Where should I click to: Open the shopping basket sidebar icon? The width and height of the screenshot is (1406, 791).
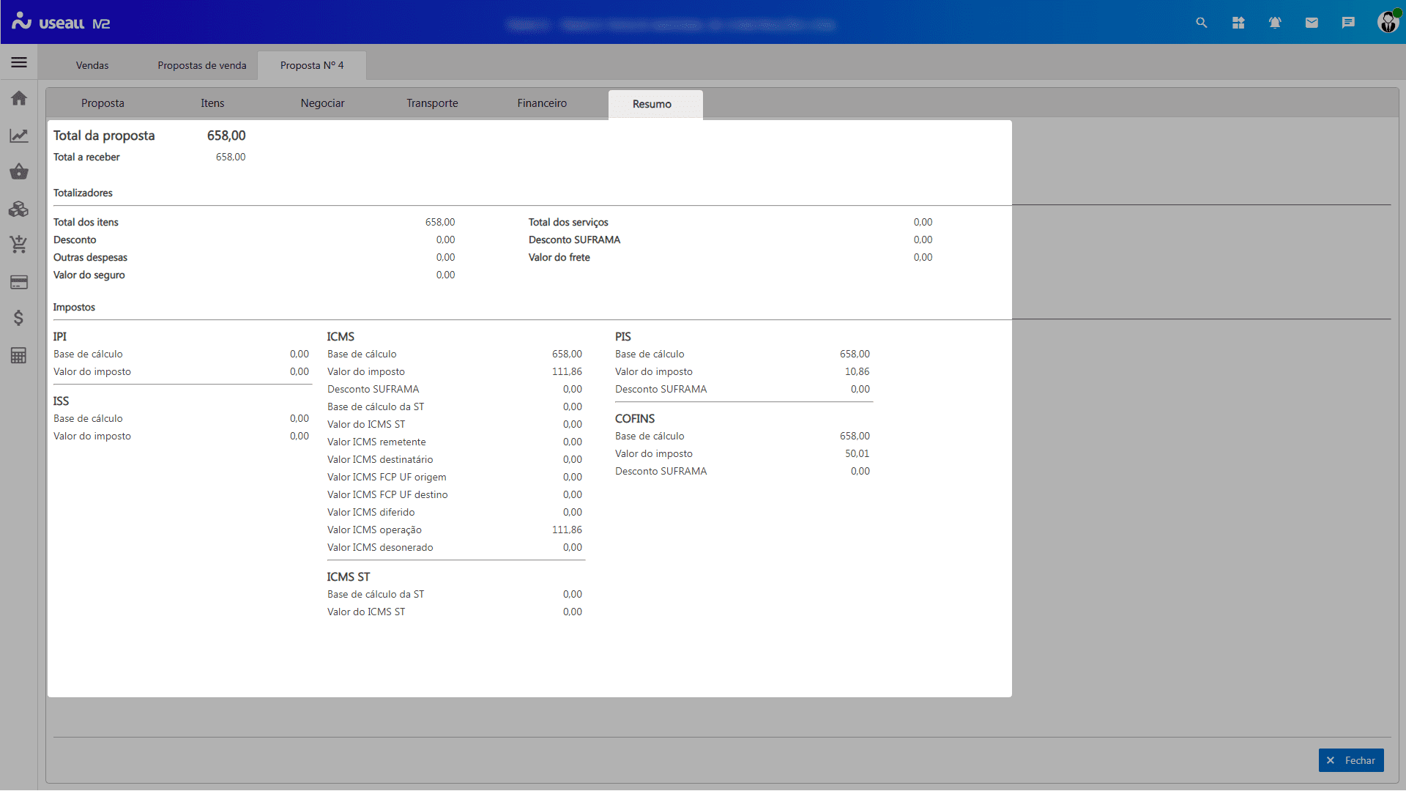tap(19, 172)
